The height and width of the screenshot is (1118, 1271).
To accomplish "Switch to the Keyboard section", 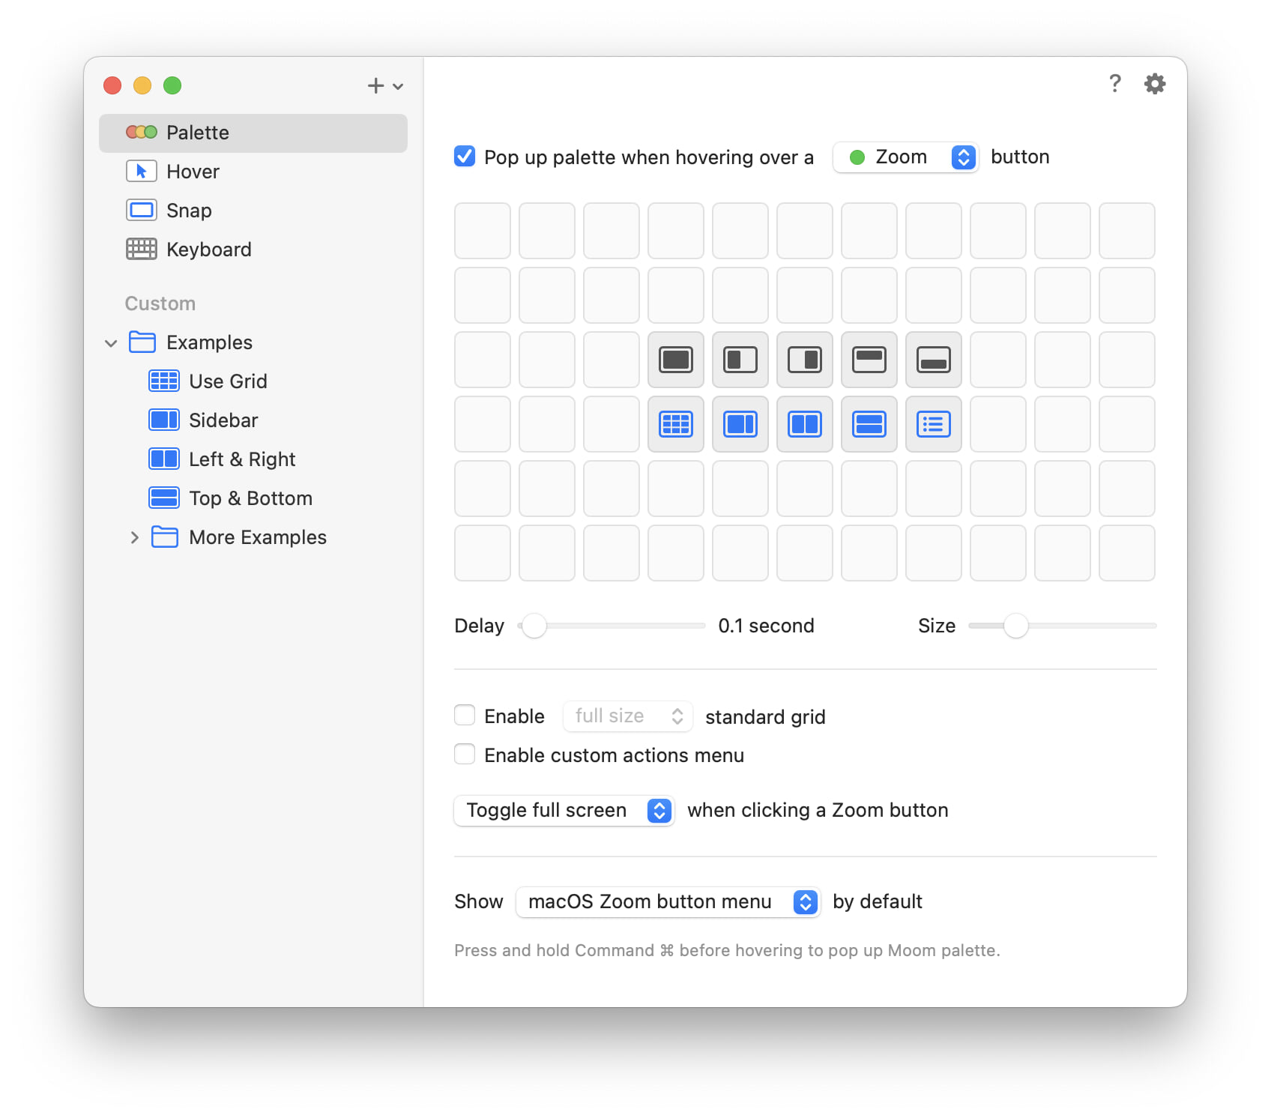I will [208, 250].
